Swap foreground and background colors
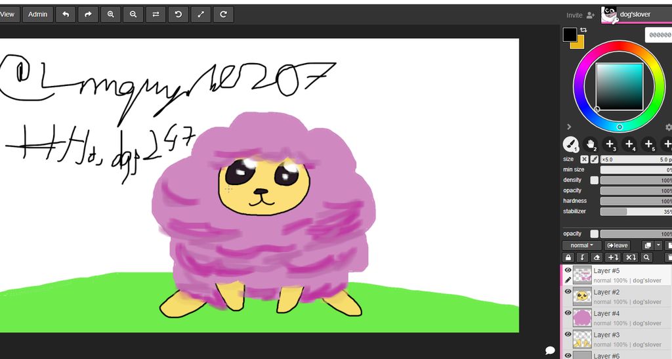 (x=583, y=30)
